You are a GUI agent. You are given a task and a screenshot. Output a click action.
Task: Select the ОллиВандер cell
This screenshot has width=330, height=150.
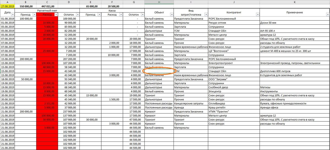234,103
